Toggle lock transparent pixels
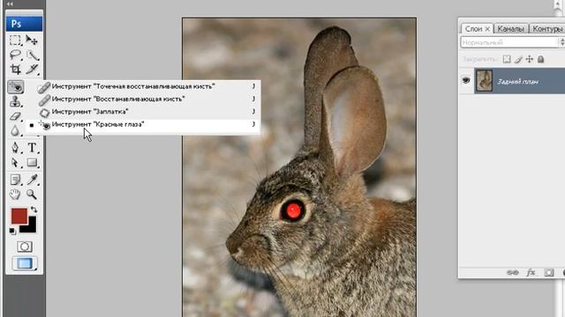The image size is (565, 317). point(507,59)
